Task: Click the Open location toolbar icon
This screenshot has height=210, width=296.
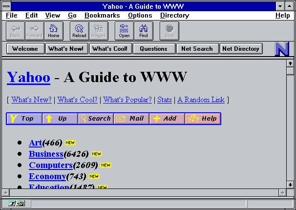Action: (x=124, y=31)
